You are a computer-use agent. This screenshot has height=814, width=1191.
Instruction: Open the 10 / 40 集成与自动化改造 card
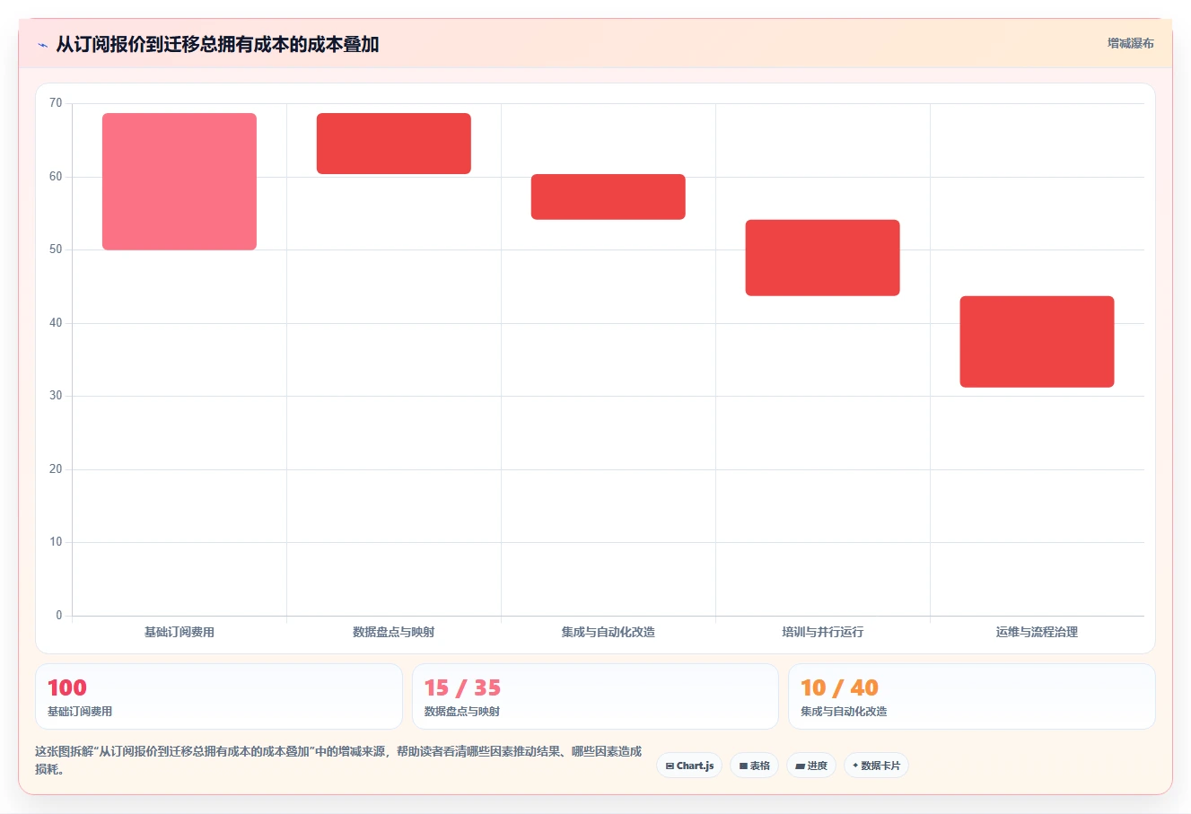[972, 696]
